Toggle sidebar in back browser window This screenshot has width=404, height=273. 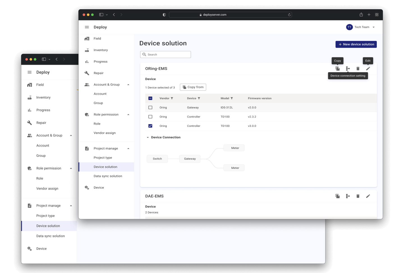(x=44, y=59)
